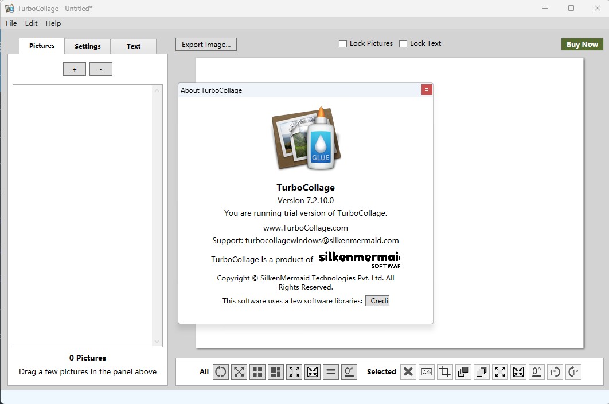609x404 pixels.
Task: Open the Credits button in About dialog
Action: (x=377, y=300)
